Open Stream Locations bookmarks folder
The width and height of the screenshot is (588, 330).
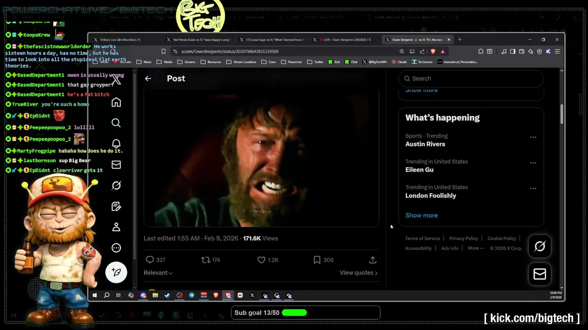(241, 62)
